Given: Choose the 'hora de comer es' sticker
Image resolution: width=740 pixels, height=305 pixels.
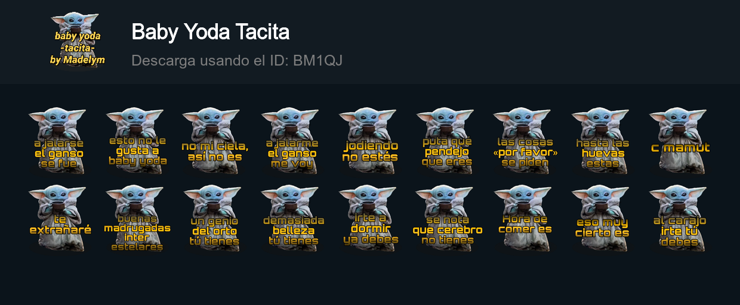Looking at the screenshot, I should click(x=524, y=218).
